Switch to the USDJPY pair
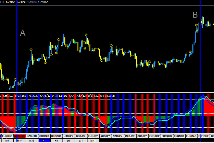The width and height of the screenshot is (214, 143). (68, 136)
